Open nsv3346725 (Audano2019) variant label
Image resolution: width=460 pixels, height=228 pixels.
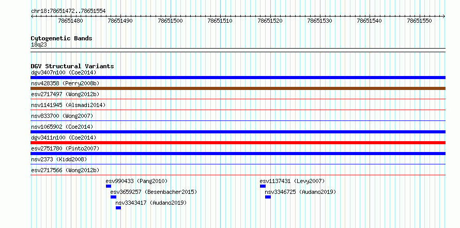point(300,192)
